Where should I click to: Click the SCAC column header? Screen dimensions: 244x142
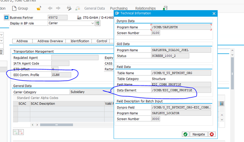pos(23,104)
